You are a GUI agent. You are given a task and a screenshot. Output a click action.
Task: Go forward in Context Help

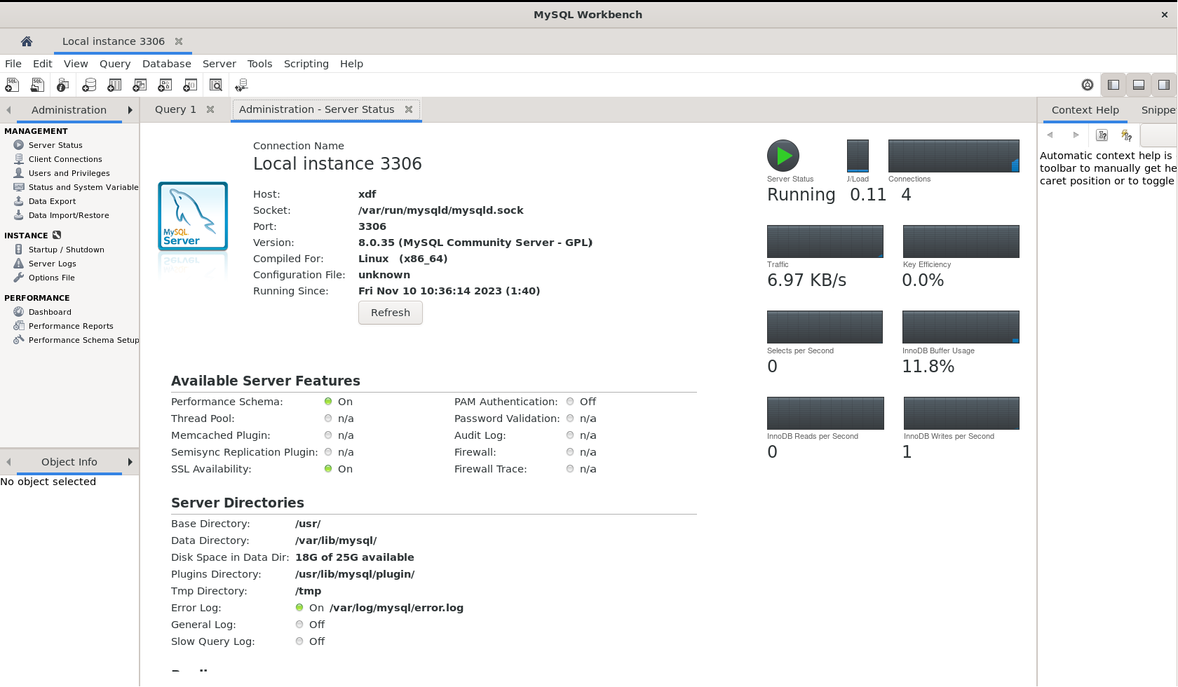pos(1076,135)
